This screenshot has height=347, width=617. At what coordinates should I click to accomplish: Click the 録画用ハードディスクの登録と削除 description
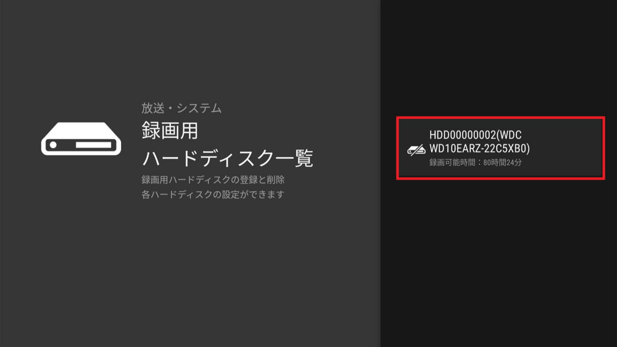pos(213,179)
